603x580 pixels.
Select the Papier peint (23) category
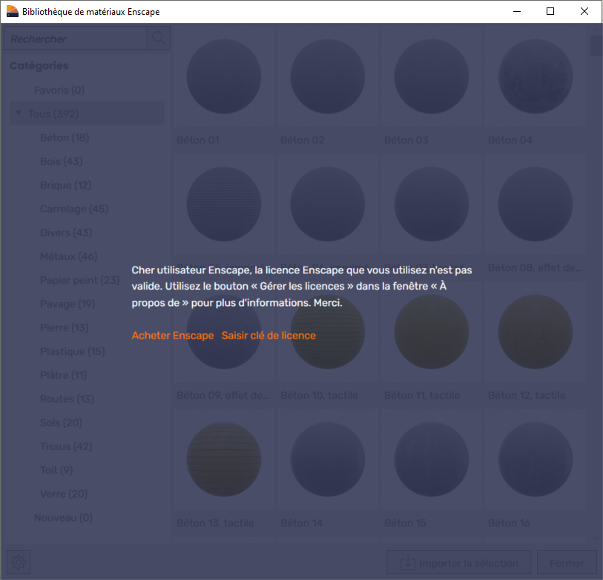click(79, 280)
